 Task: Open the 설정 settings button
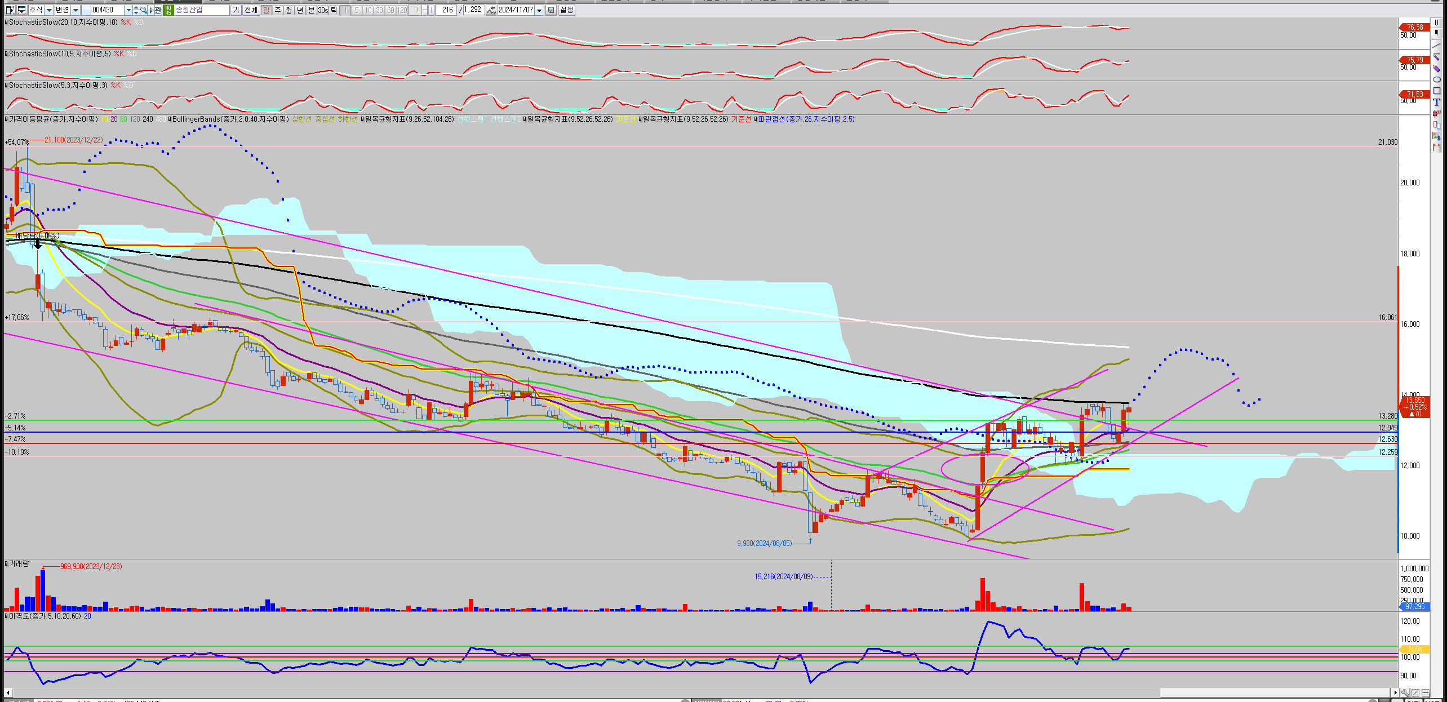567,10
